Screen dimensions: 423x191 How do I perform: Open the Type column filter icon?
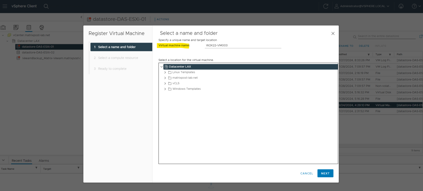(390, 54)
